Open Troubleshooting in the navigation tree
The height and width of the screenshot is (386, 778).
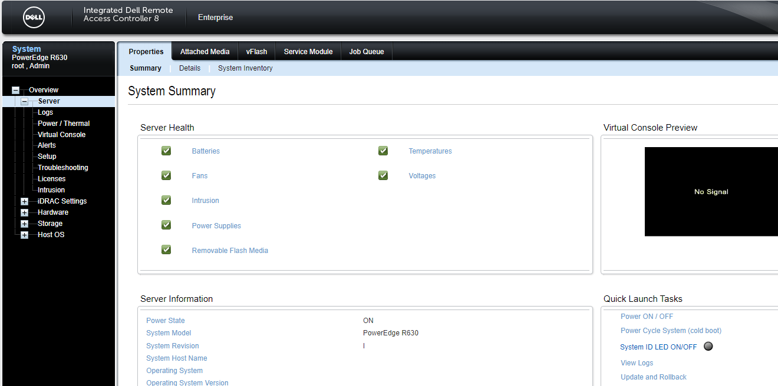click(x=63, y=168)
